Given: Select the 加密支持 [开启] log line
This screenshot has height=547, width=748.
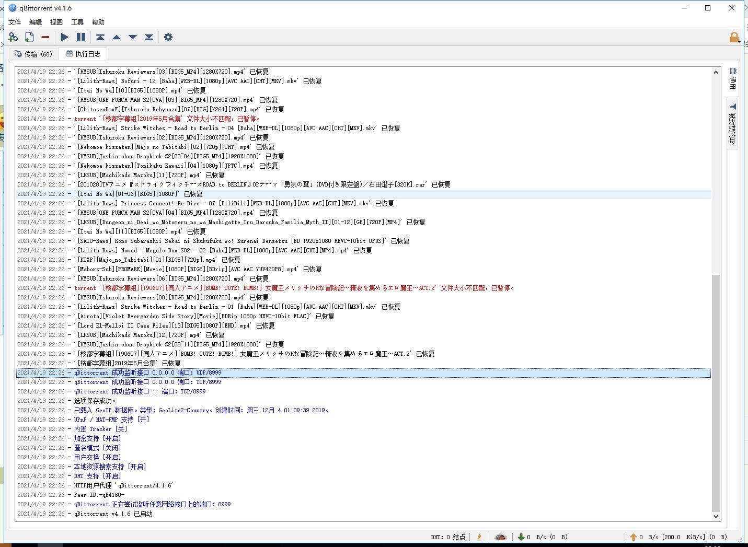Looking at the screenshot, I should [x=363, y=438].
